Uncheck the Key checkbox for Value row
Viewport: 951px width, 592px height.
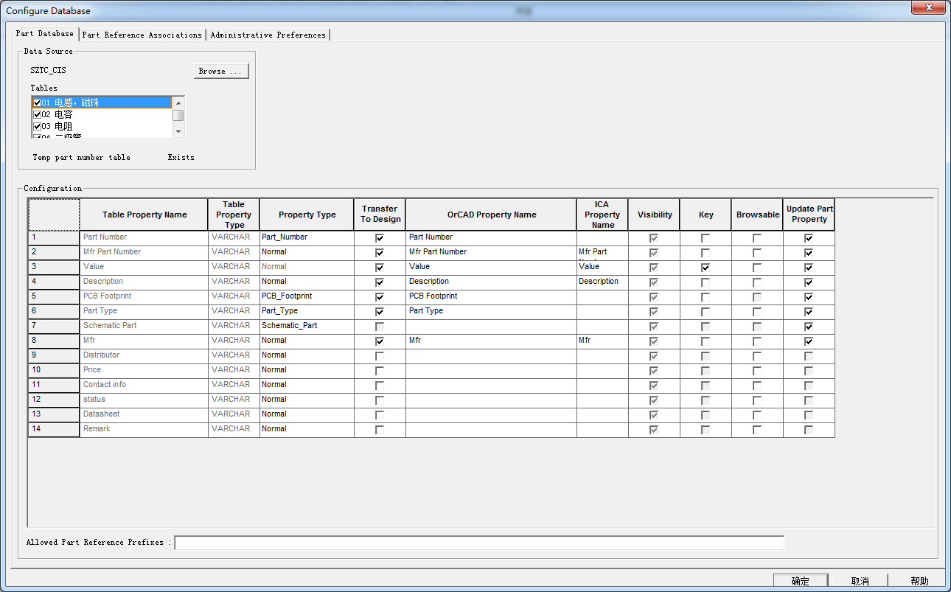tap(706, 268)
